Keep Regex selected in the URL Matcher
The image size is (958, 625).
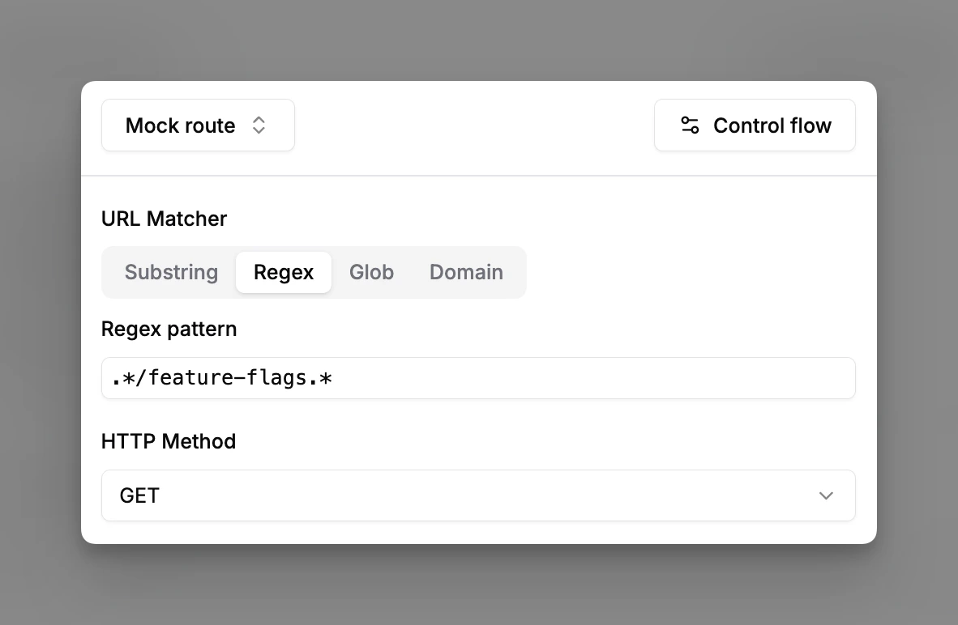pos(284,272)
